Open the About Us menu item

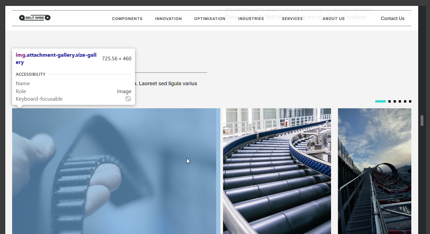pos(334,19)
